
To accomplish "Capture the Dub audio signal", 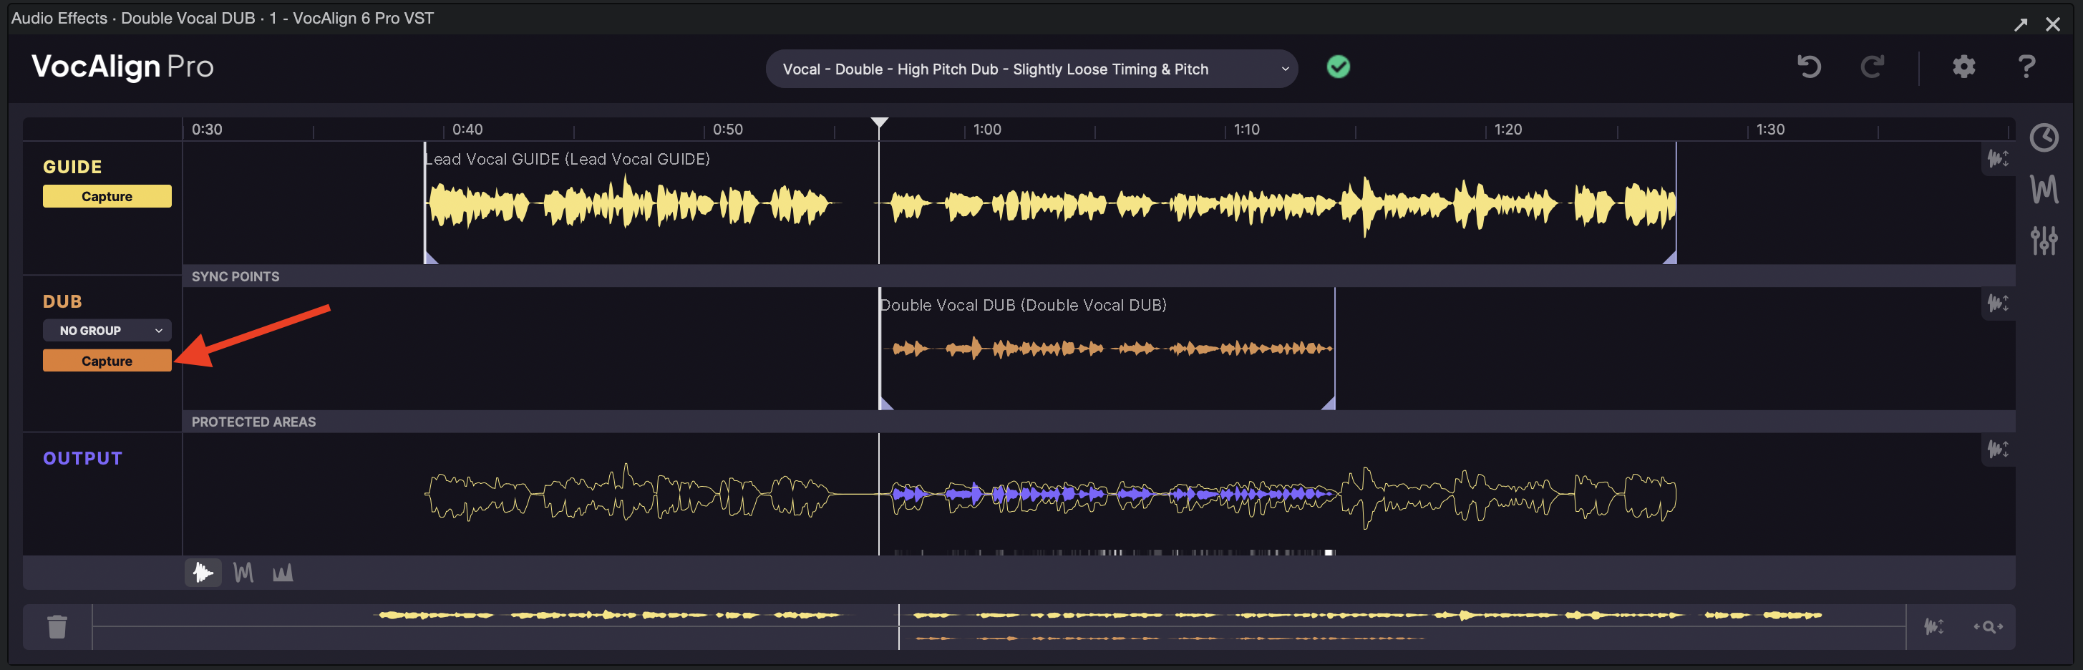I will coord(107,361).
